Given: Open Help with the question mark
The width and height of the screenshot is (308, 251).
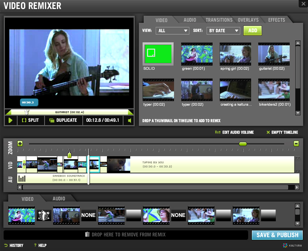Looking at the screenshot, I should click(40, 245).
